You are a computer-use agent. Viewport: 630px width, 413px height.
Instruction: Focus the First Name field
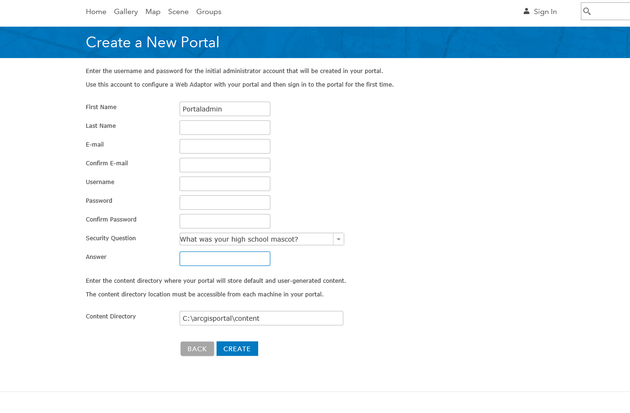coord(224,109)
